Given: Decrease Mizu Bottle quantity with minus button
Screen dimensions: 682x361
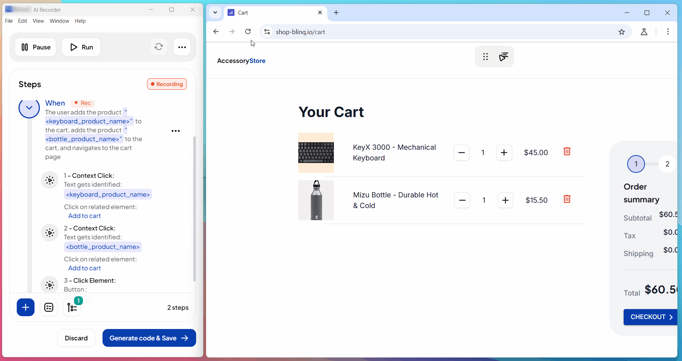Looking at the screenshot, I should coord(462,201).
